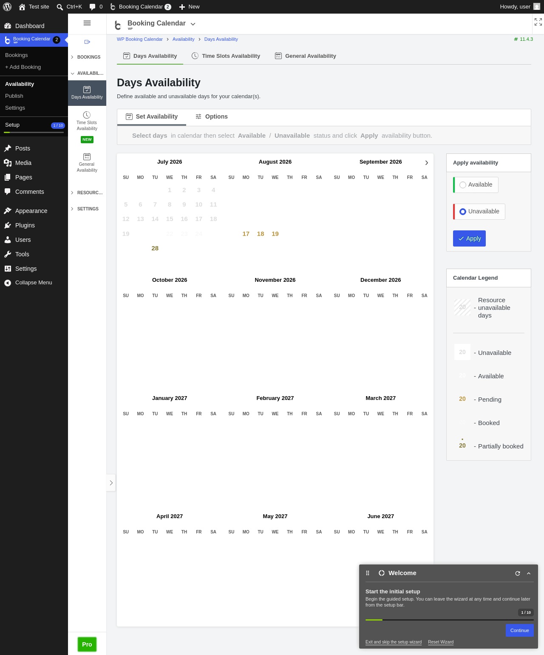Open Appearance menu item
The width and height of the screenshot is (544, 655).
[x=34, y=211]
